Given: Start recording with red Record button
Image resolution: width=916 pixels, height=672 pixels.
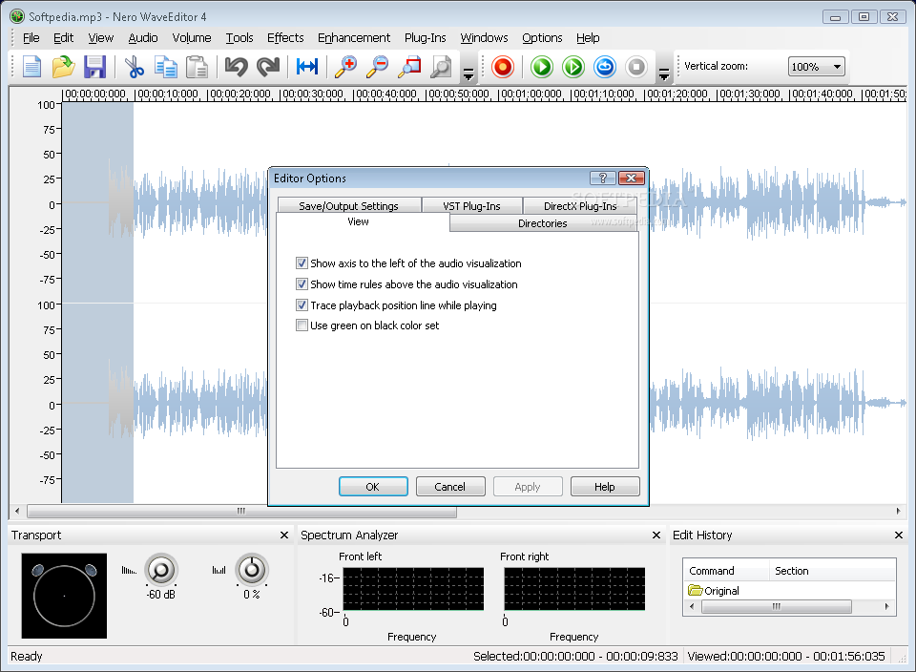Looking at the screenshot, I should point(503,67).
